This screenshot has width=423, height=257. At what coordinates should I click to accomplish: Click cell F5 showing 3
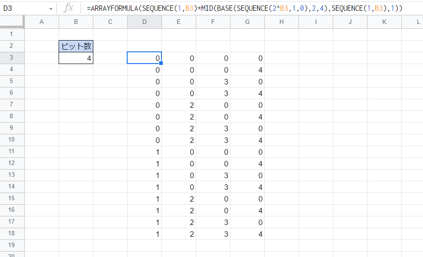click(x=213, y=82)
